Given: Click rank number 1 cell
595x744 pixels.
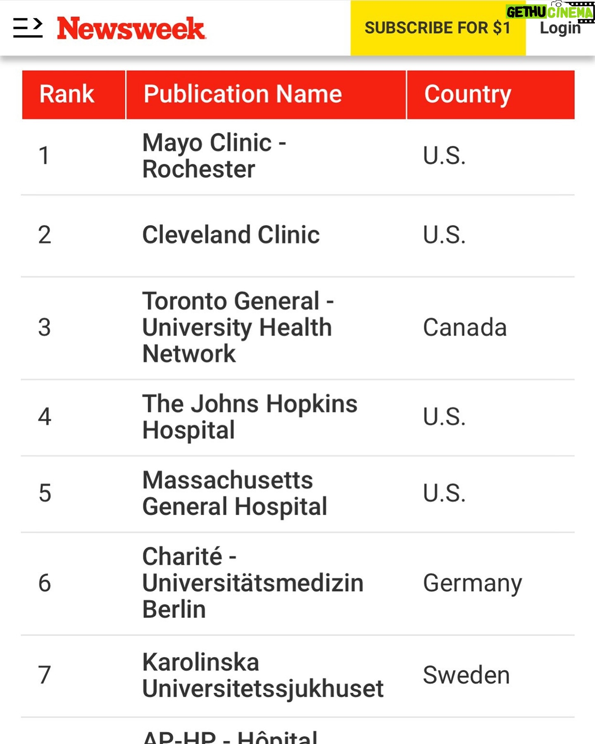Looking at the screenshot, I should tap(44, 156).
